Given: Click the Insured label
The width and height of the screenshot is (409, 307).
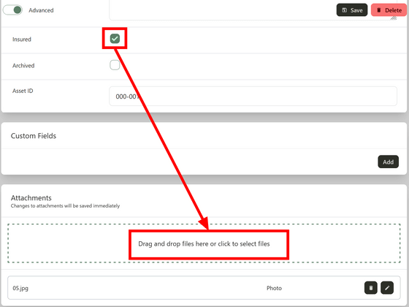Looking at the screenshot, I should click(x=22, y=39).
